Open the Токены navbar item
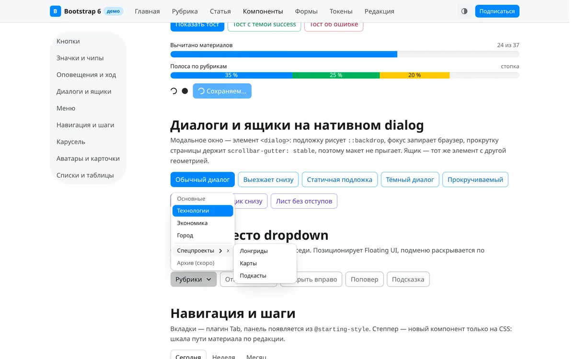This screenshot has width=575, height=359. coord(341,11)
